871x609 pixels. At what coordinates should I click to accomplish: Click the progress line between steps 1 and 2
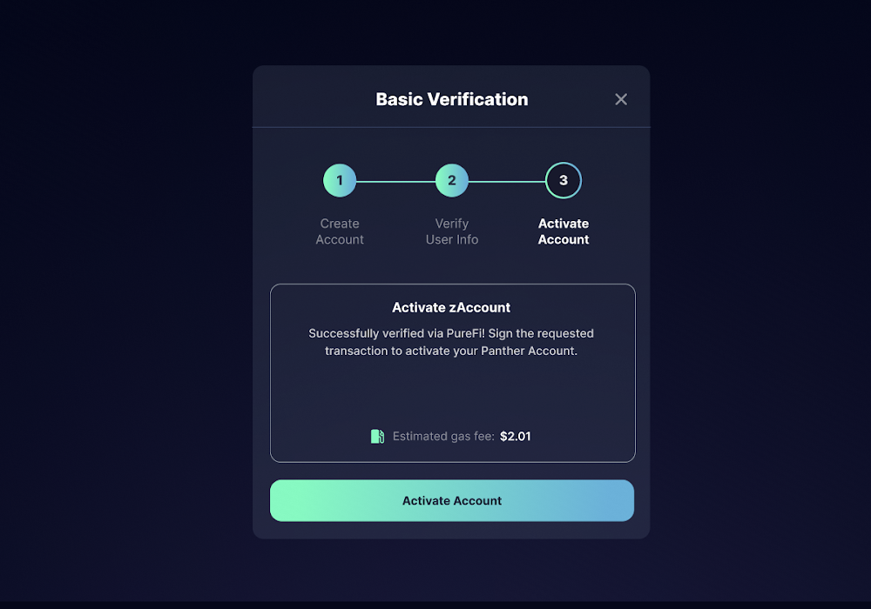[x=395, y=181]
